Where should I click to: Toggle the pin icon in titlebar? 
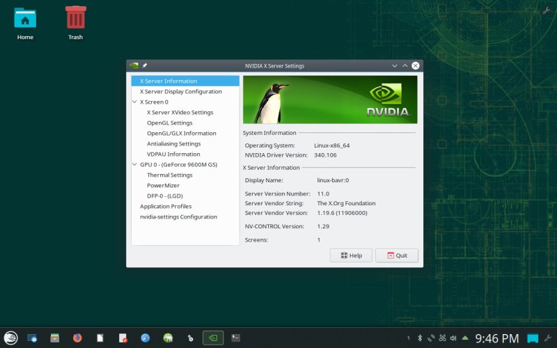point(144,65)
